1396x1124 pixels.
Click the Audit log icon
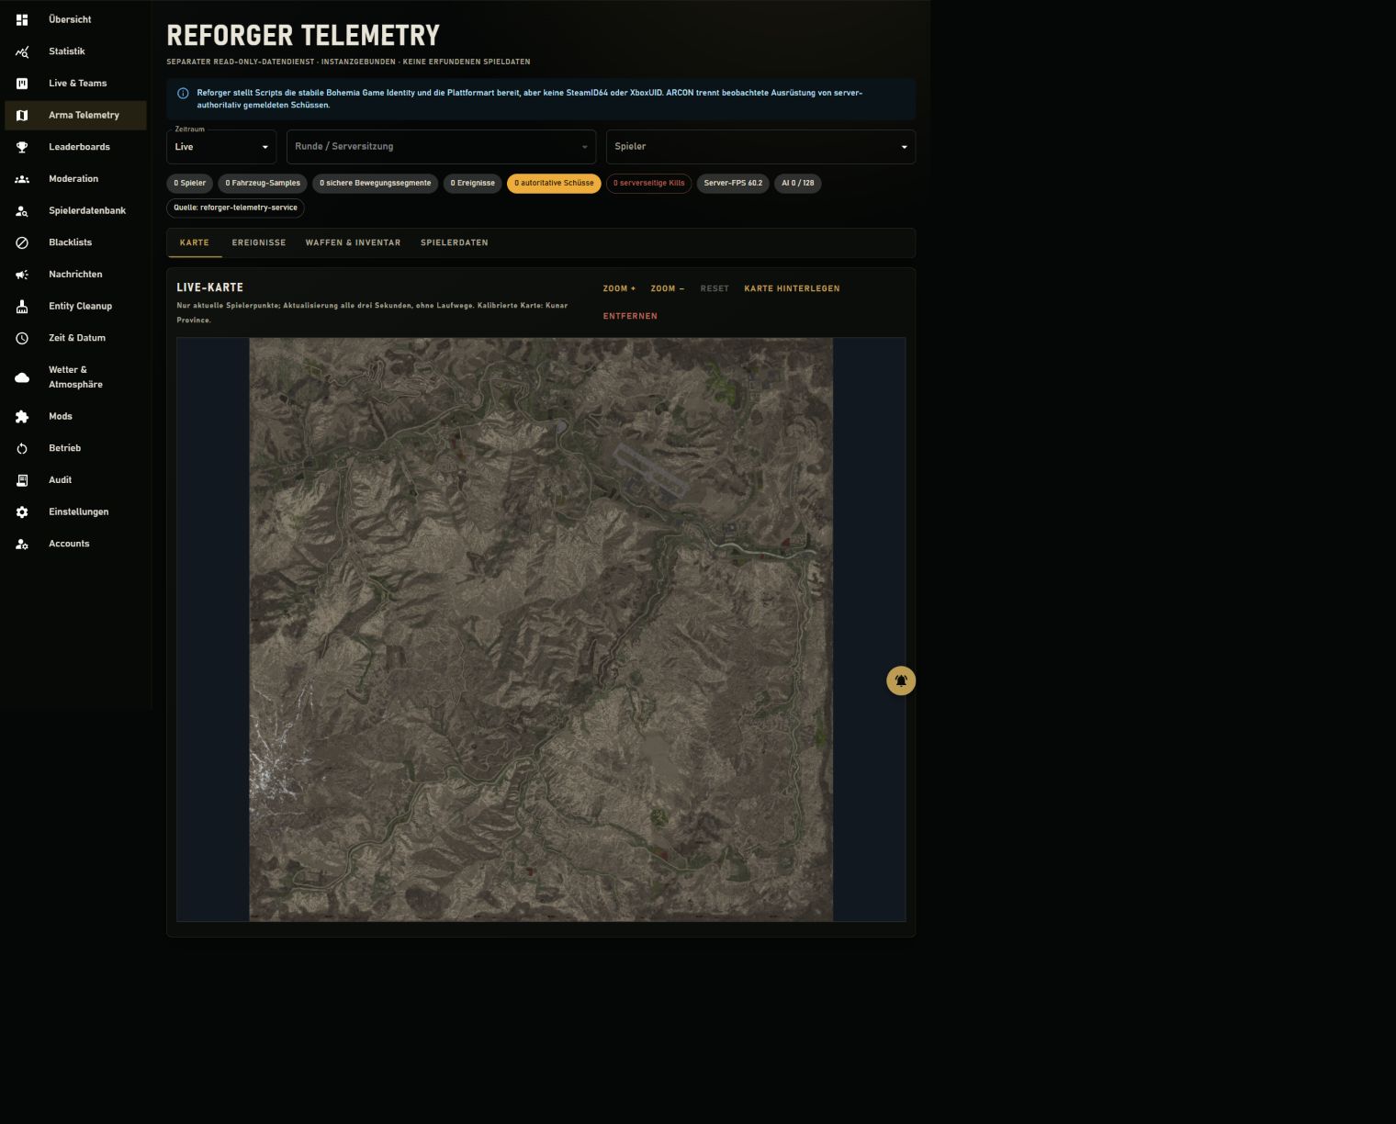coord(22,480)
